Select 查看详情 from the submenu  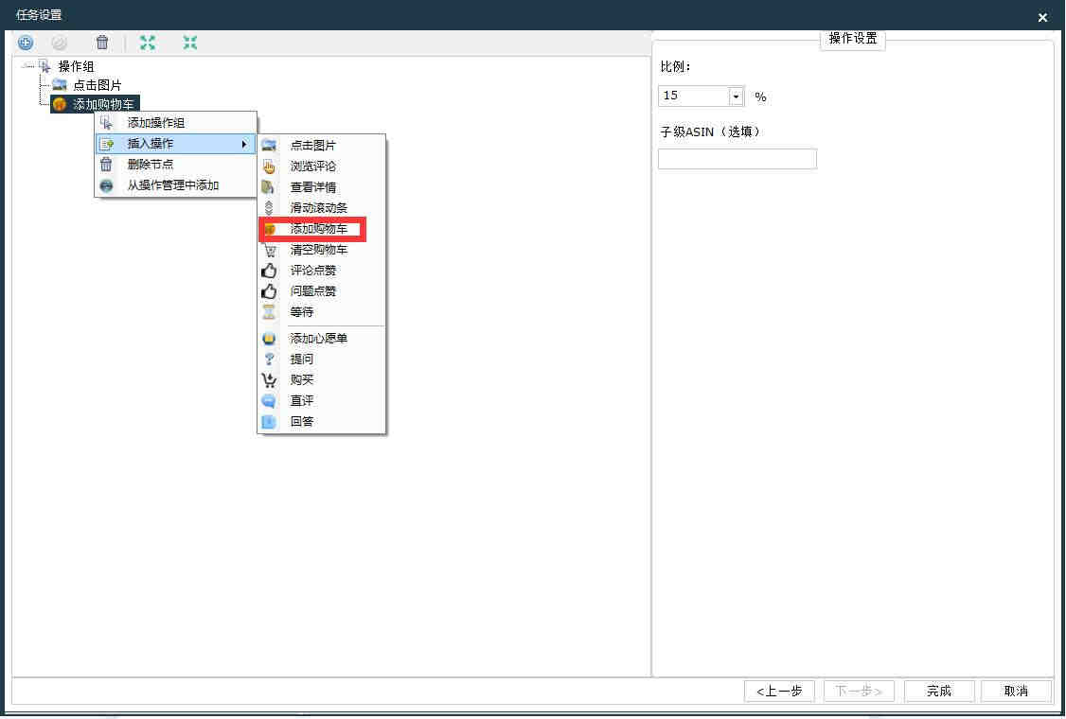pos(322,187)
